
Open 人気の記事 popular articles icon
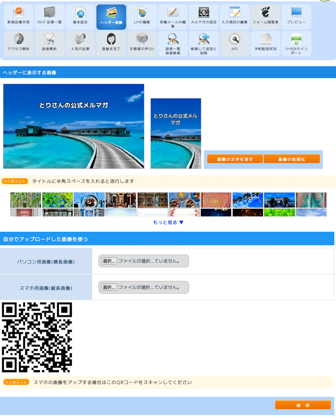click(80, 44)
